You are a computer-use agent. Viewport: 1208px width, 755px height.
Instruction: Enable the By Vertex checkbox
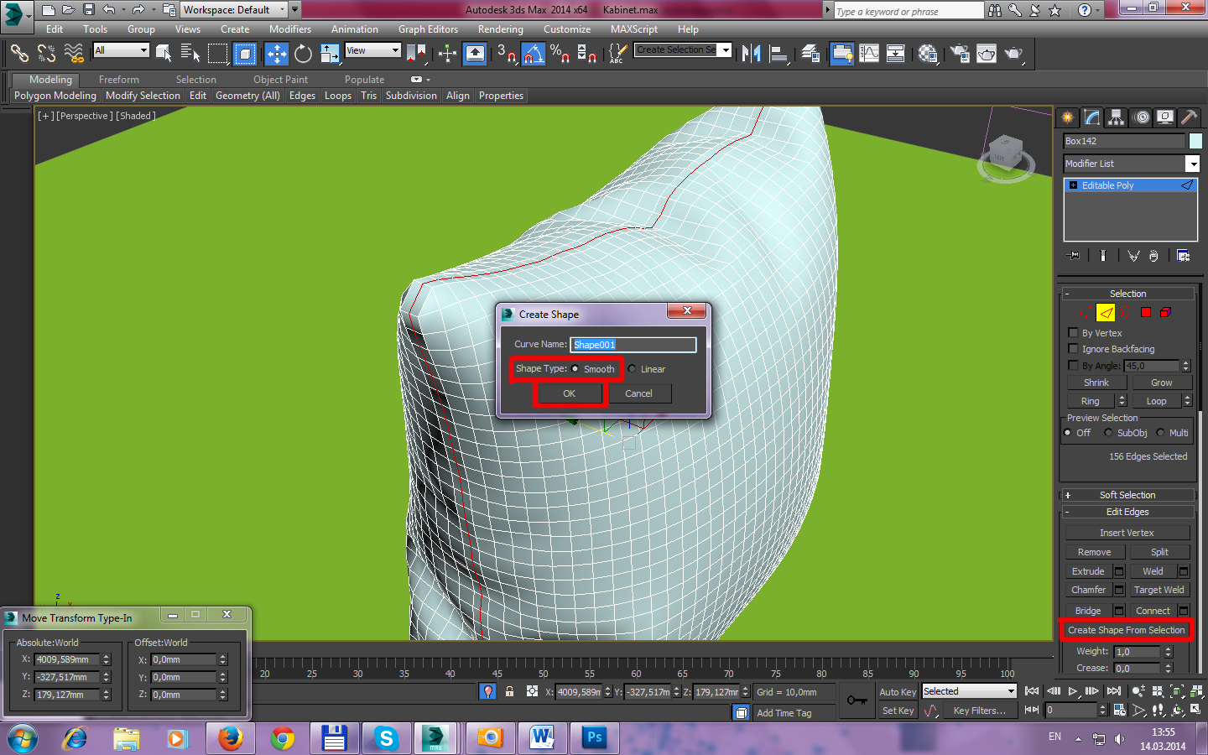click(1073, 333)
